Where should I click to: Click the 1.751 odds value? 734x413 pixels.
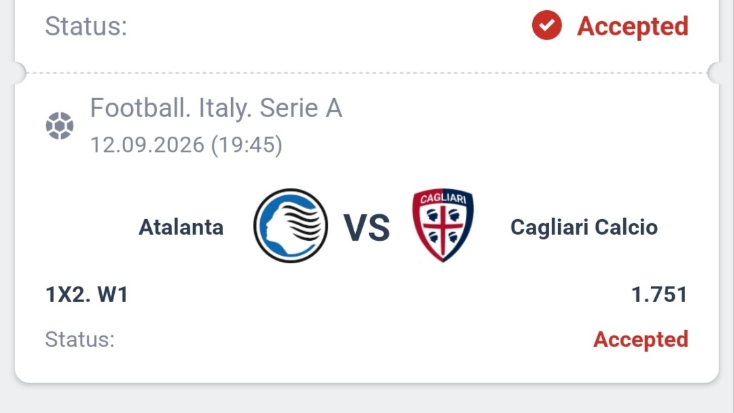659,295
